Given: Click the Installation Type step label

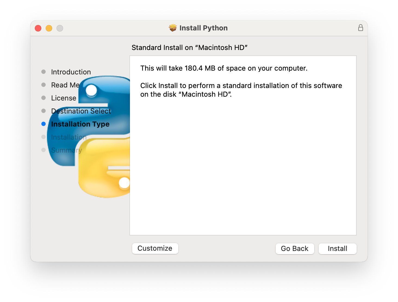Looking at the screenshot, I should [x=80, y=124].
